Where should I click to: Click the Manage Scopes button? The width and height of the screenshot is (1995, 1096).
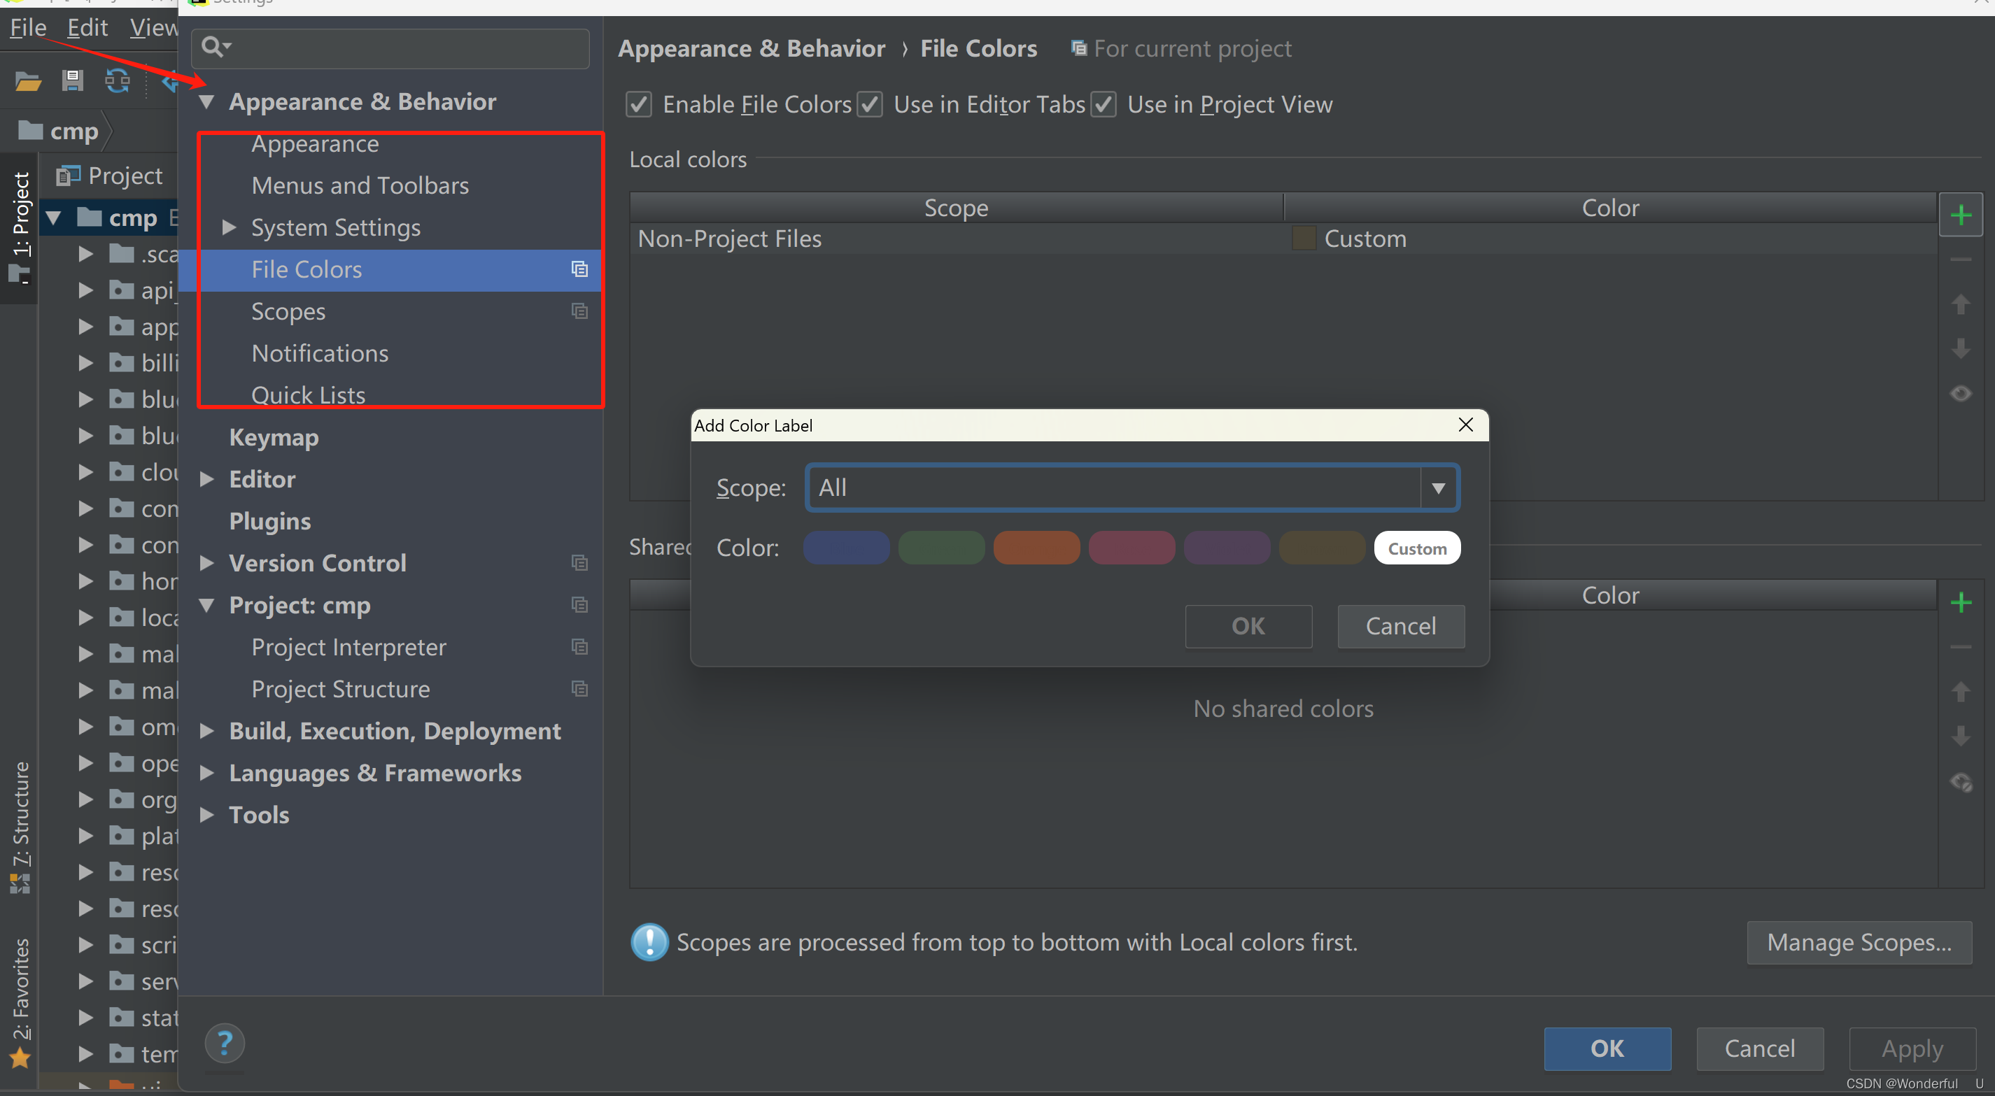pyautogui.click(x=1859, y=942)
